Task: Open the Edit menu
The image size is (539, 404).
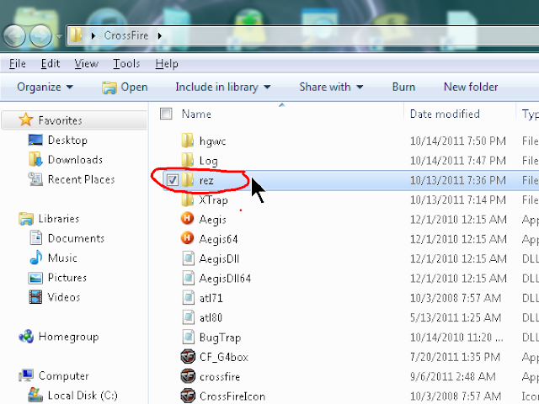Action: (51, 64)
